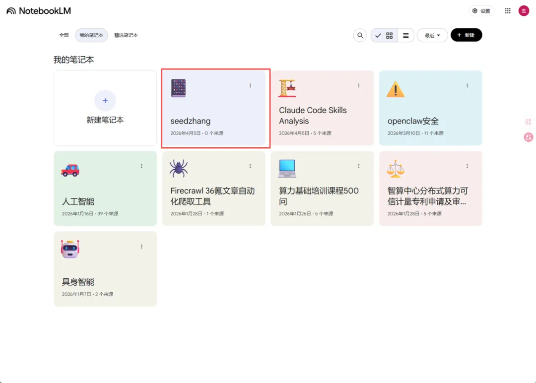Open the Google apps grid icon
The image size is (536, 383).
click(x=508, y=11)
